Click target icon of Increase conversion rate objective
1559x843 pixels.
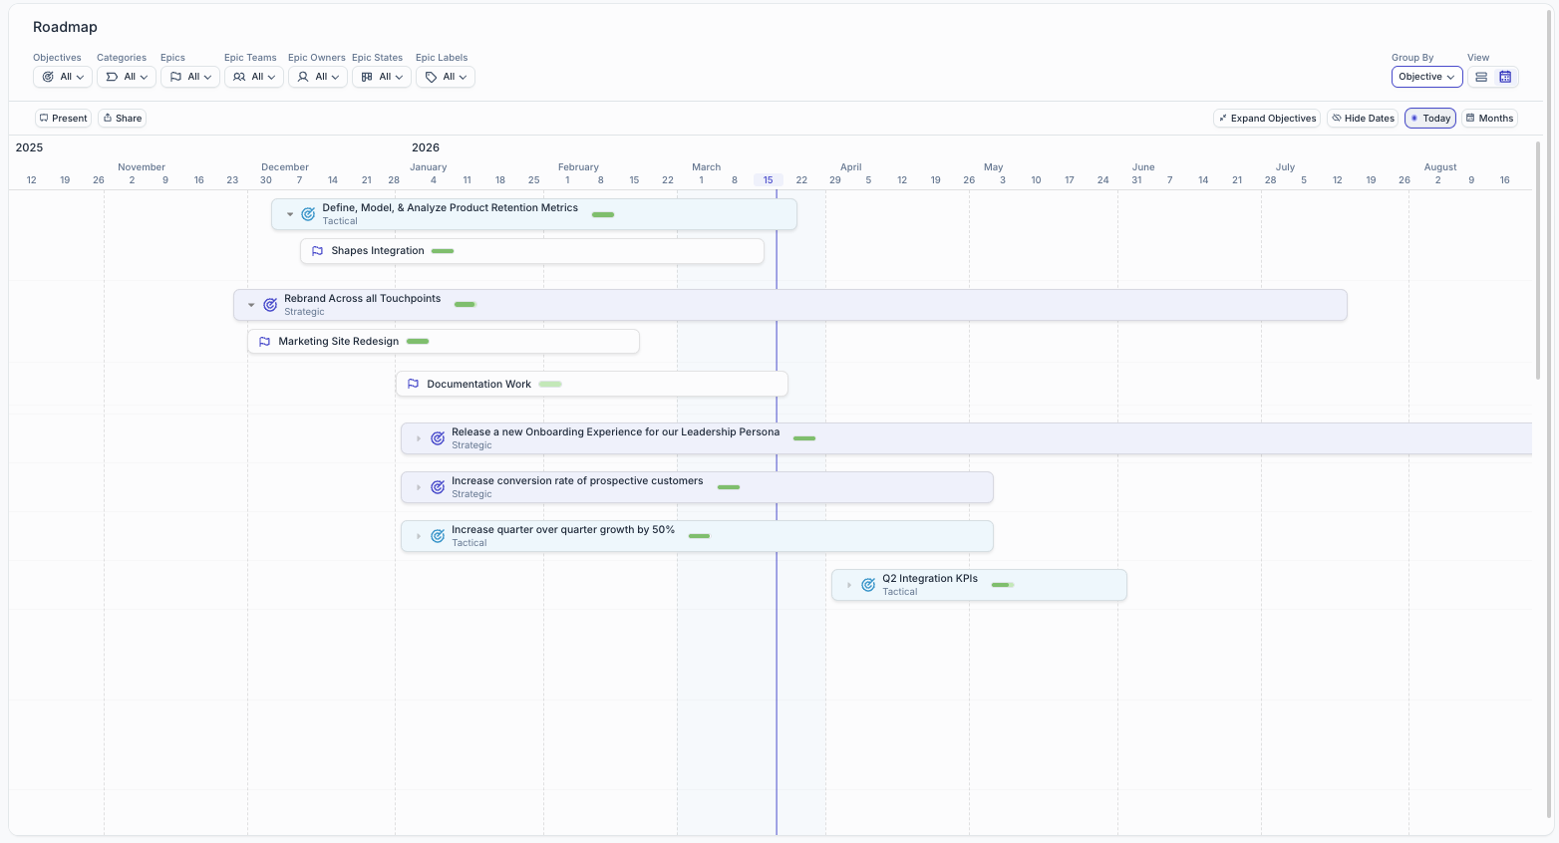click(x=438, y=487)
